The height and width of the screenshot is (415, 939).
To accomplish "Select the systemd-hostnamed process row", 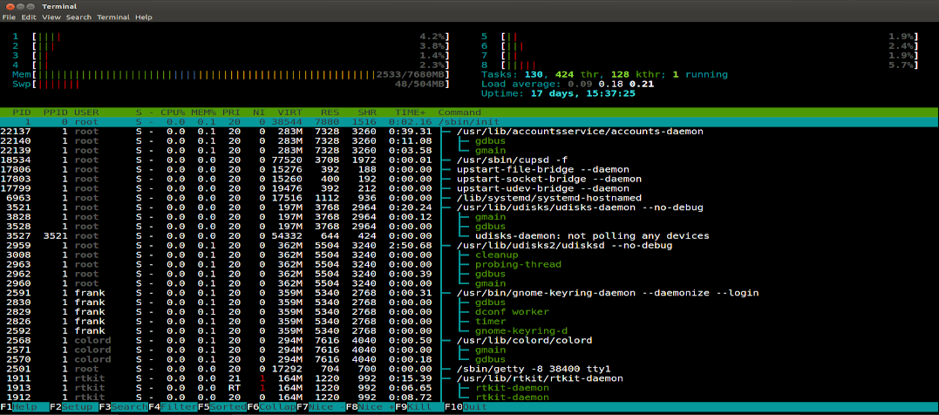I will click(x=469, y=198).
